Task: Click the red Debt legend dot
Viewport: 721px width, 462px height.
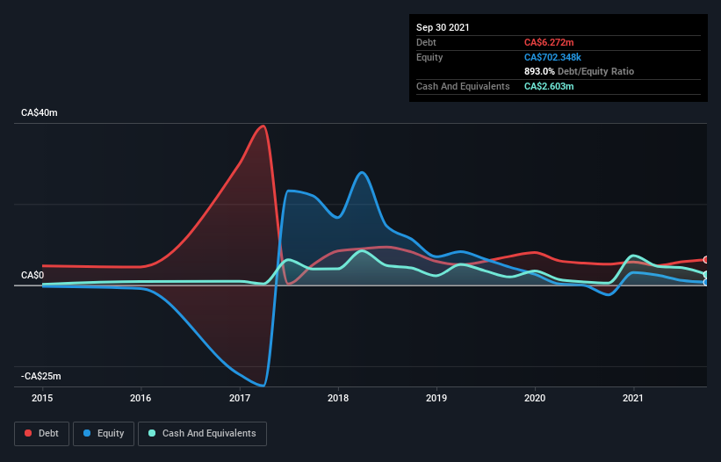Action: pyautogui.click(x=28, y=433)
